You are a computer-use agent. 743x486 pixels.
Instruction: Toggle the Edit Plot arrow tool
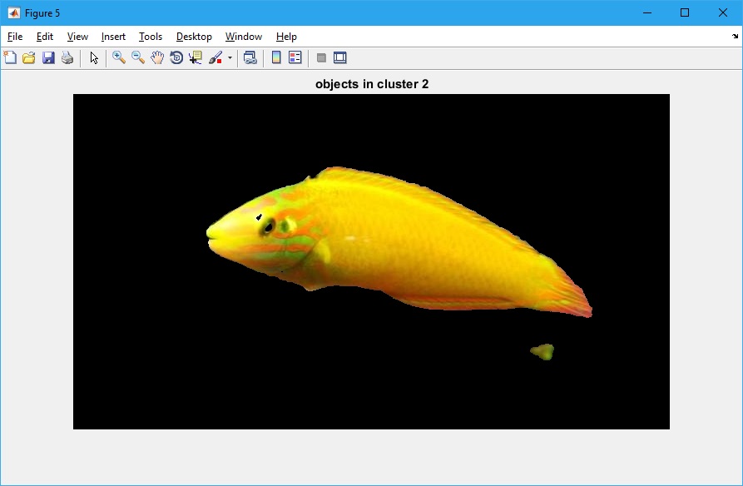point(94,57)
